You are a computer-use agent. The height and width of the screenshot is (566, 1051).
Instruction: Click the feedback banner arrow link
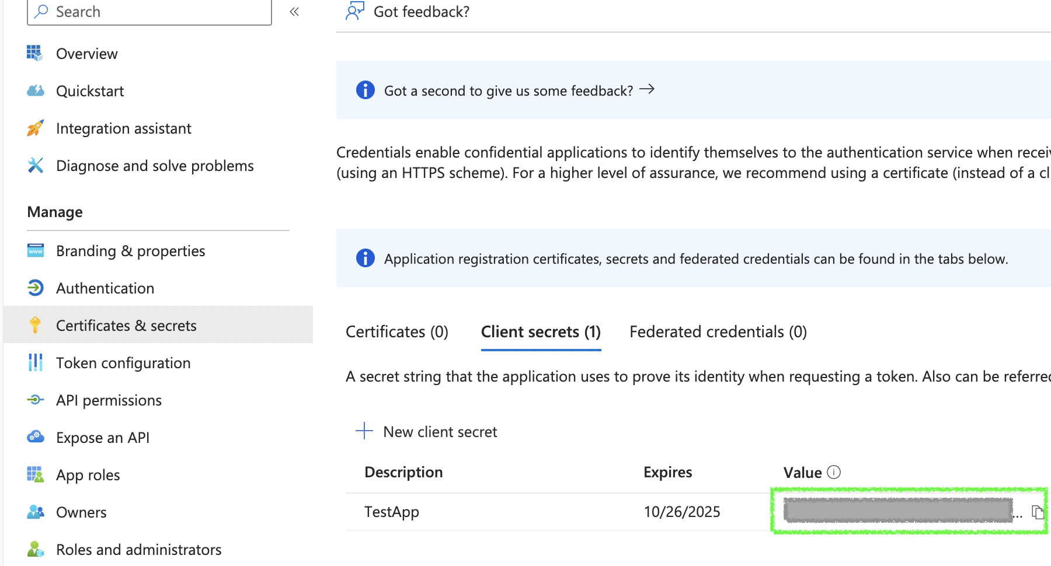pyautogui.click(x=646, y=90)
